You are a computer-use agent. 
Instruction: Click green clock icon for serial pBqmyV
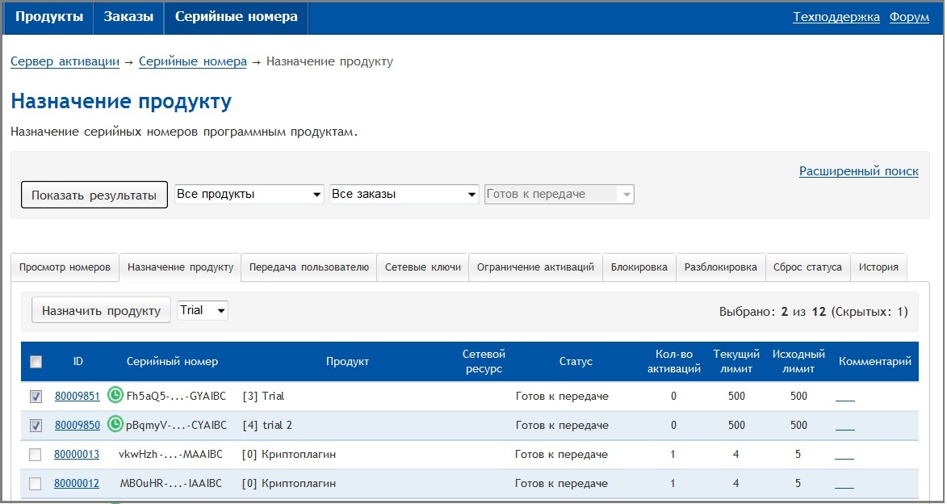(x=116, y=425)
